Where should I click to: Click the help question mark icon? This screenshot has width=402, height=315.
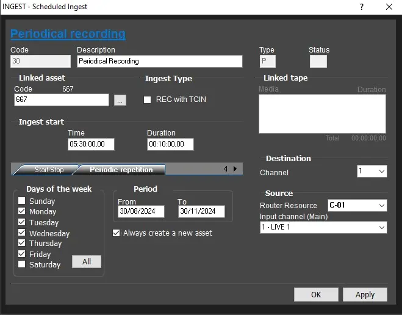(362, 7)
